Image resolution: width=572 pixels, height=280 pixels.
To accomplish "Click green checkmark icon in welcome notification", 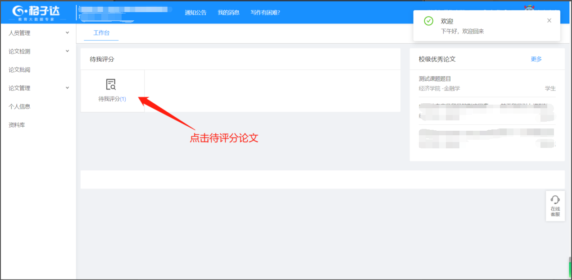I will (429, 21).
